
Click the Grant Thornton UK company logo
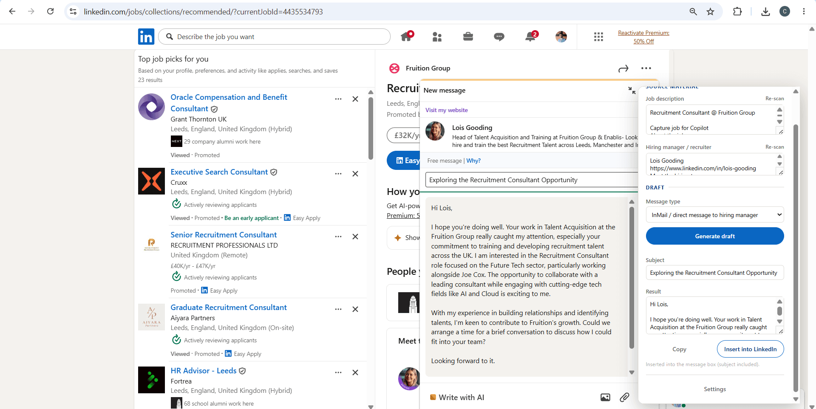(x=151, y=107)
